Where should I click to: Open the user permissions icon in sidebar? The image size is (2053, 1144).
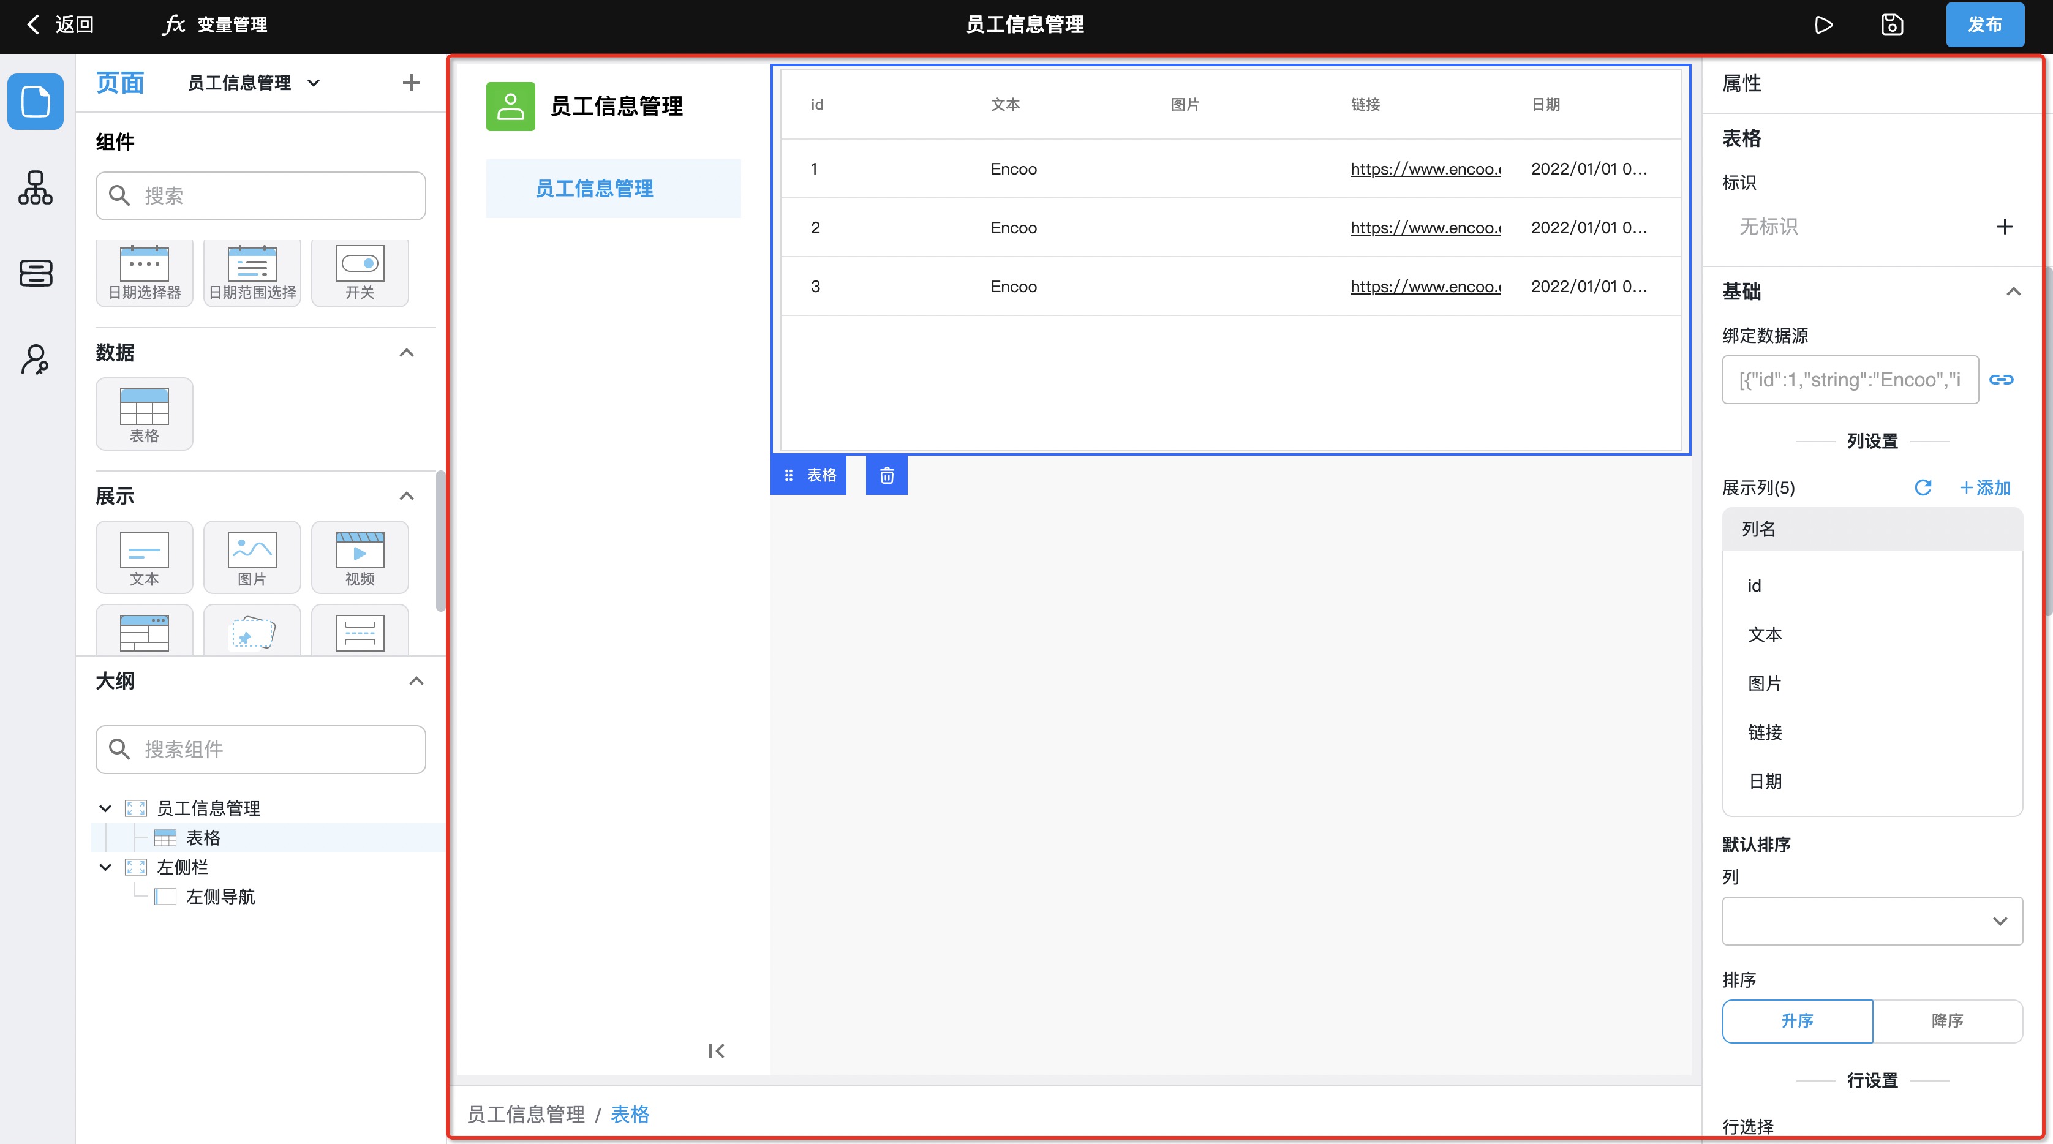pos(36,359)
